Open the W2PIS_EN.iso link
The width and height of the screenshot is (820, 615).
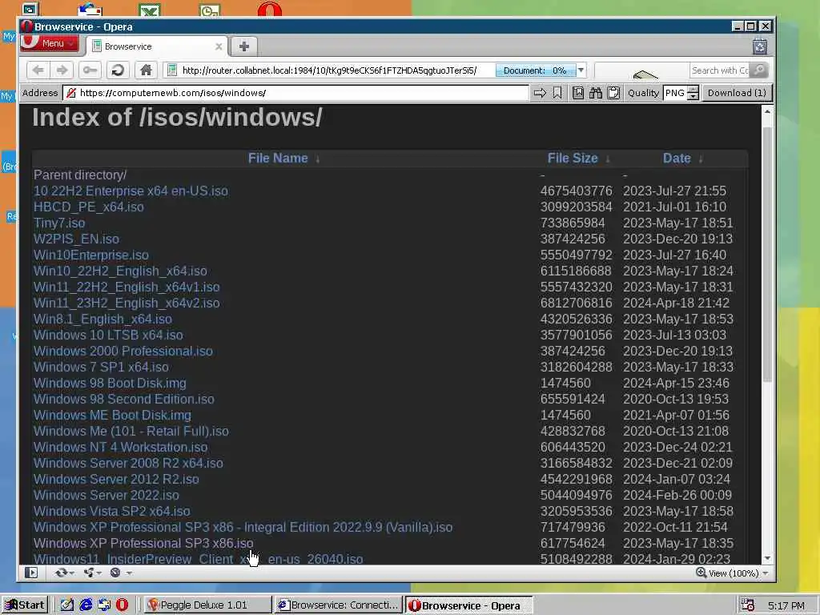coord(76,239)
